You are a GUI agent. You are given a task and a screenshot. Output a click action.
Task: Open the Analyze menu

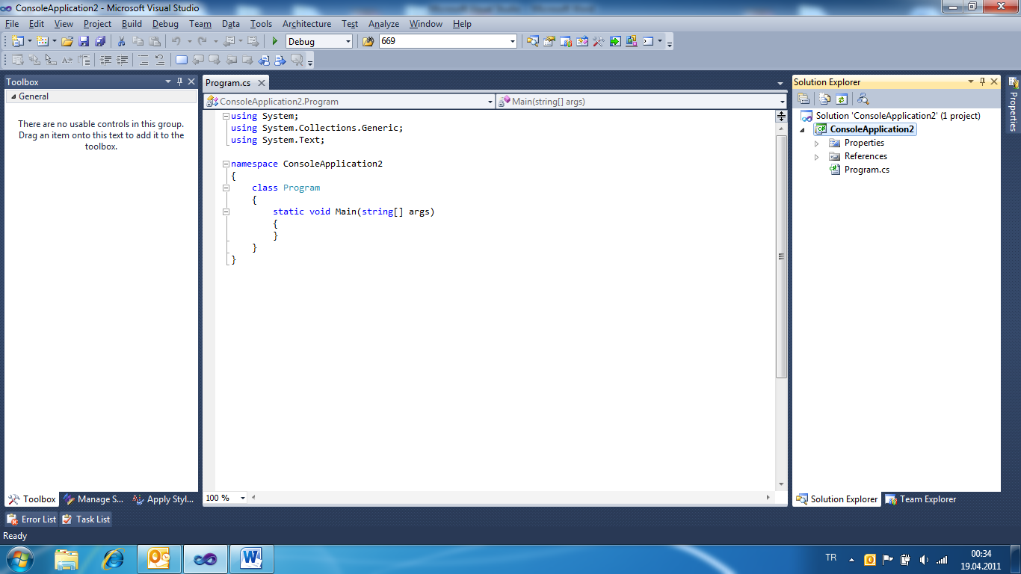pyautogui.click(x=383, y=24)
